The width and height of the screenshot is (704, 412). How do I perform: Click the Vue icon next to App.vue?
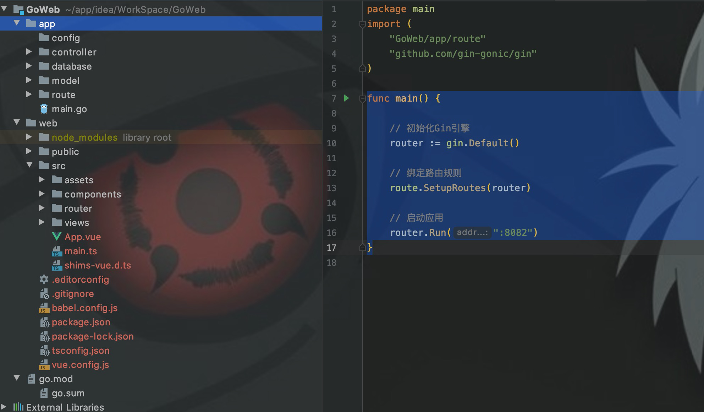tap(57, 237)
